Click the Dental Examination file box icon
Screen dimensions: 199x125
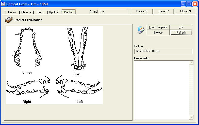point(9,20)
